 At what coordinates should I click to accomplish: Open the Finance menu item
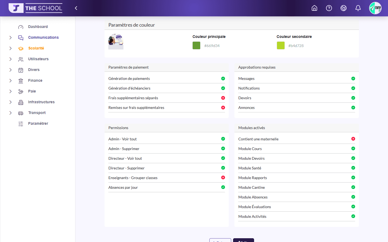click(35, 81)
